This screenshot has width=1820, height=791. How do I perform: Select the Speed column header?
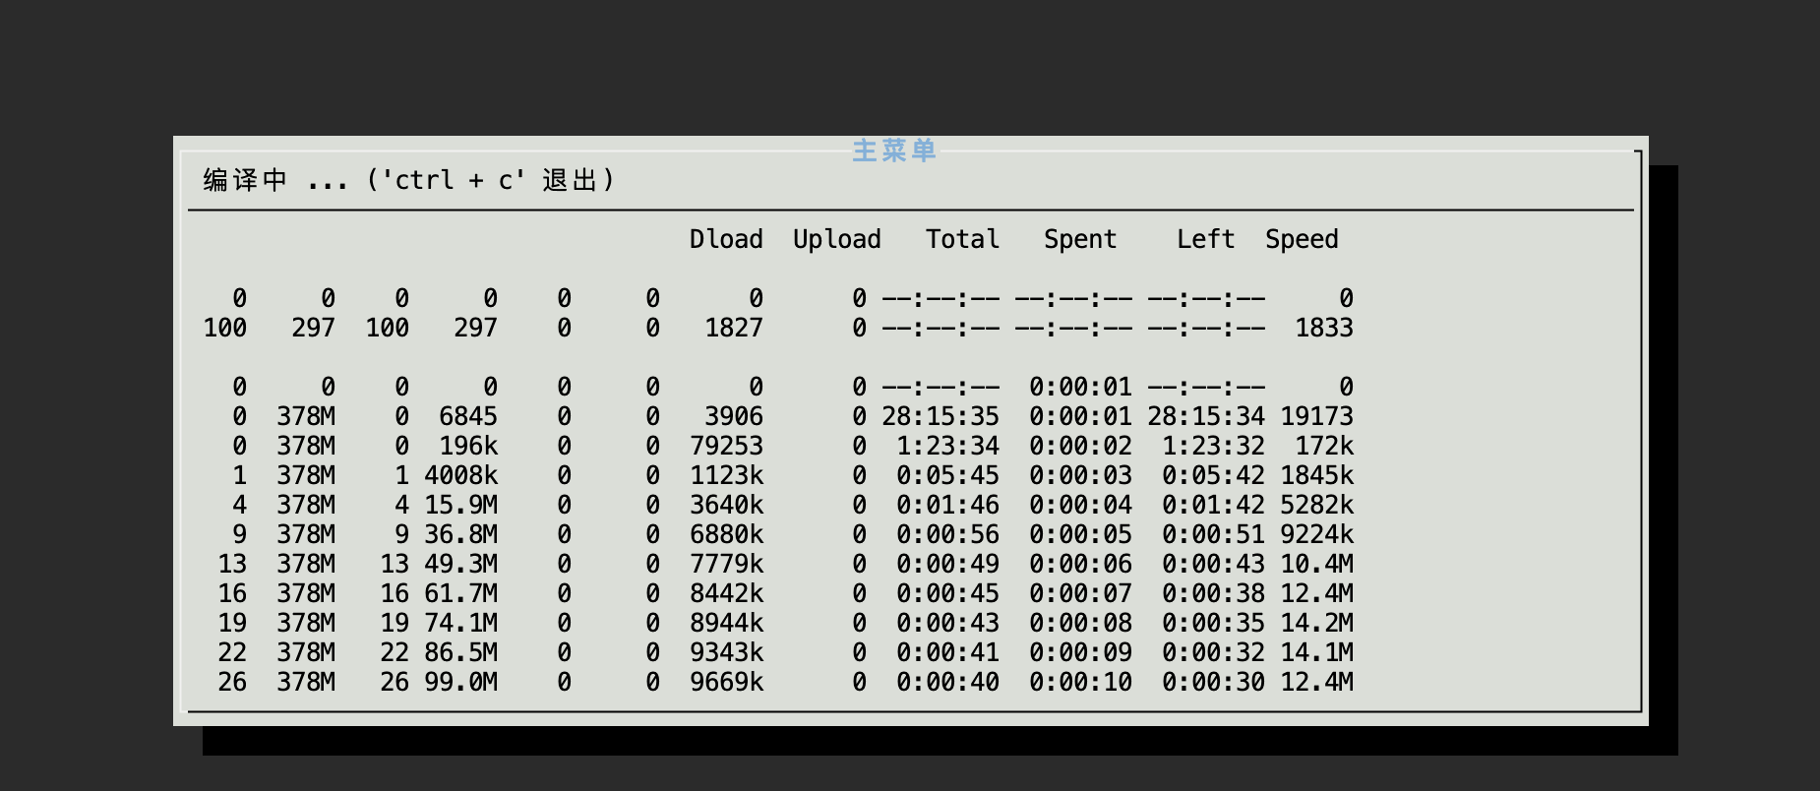coord(1302,239)
